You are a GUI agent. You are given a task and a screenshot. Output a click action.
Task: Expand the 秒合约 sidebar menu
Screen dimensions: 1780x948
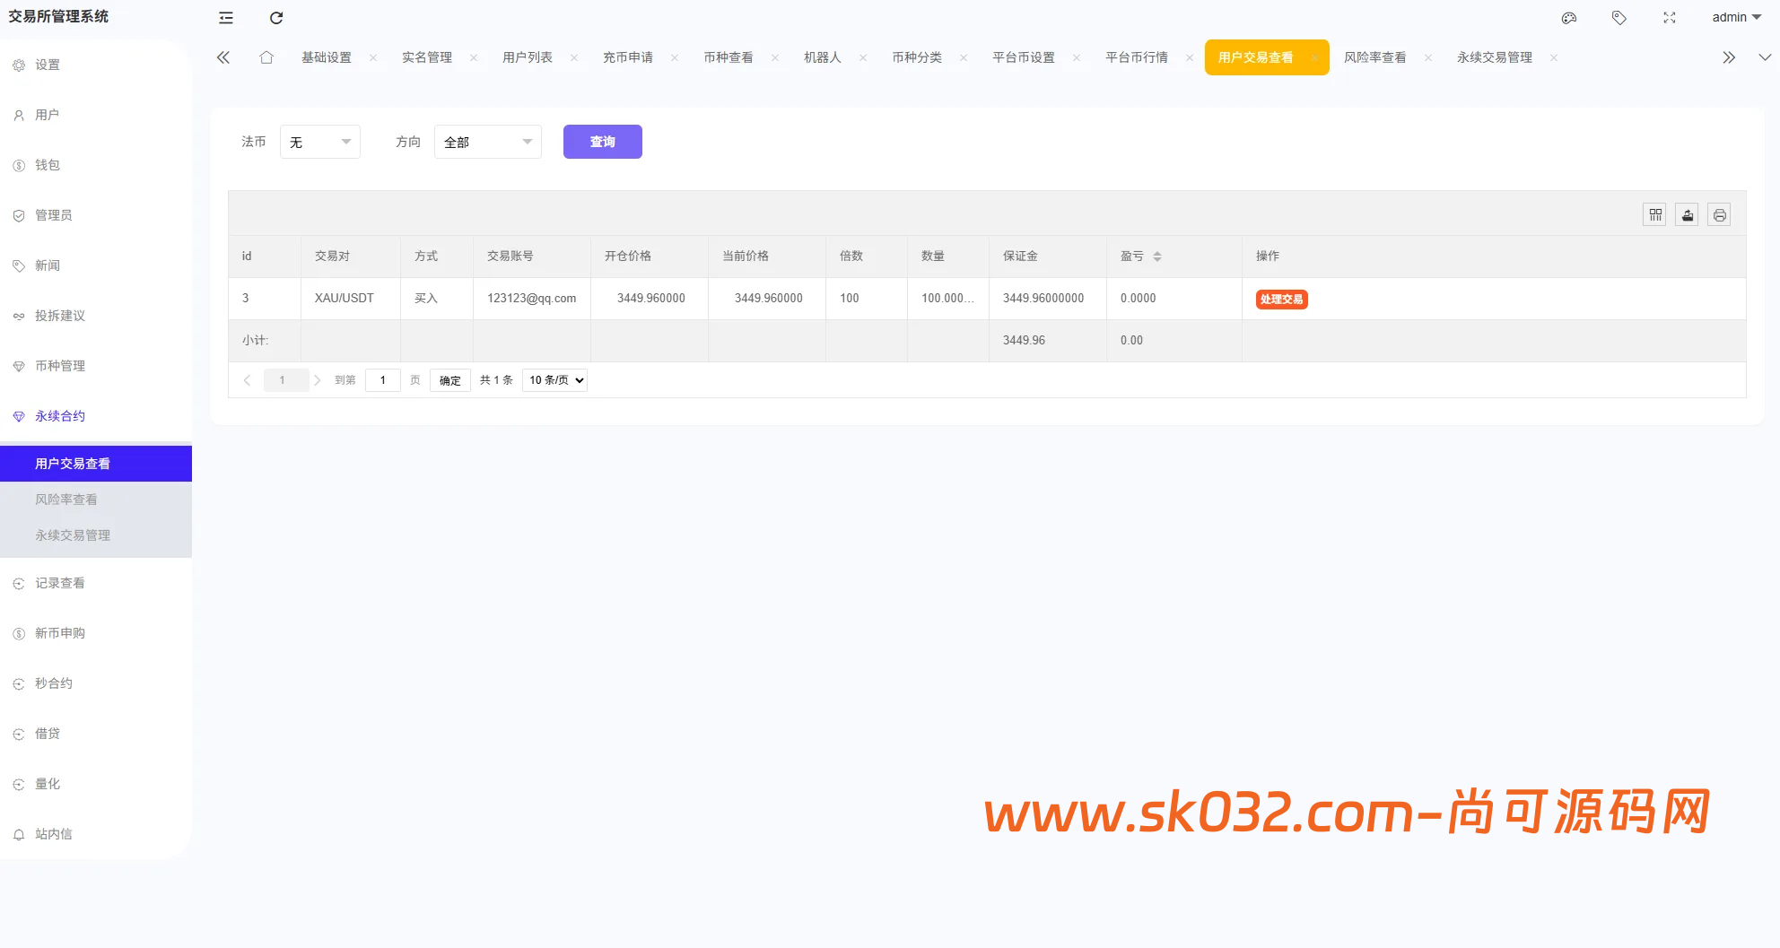tap(96, 683)
